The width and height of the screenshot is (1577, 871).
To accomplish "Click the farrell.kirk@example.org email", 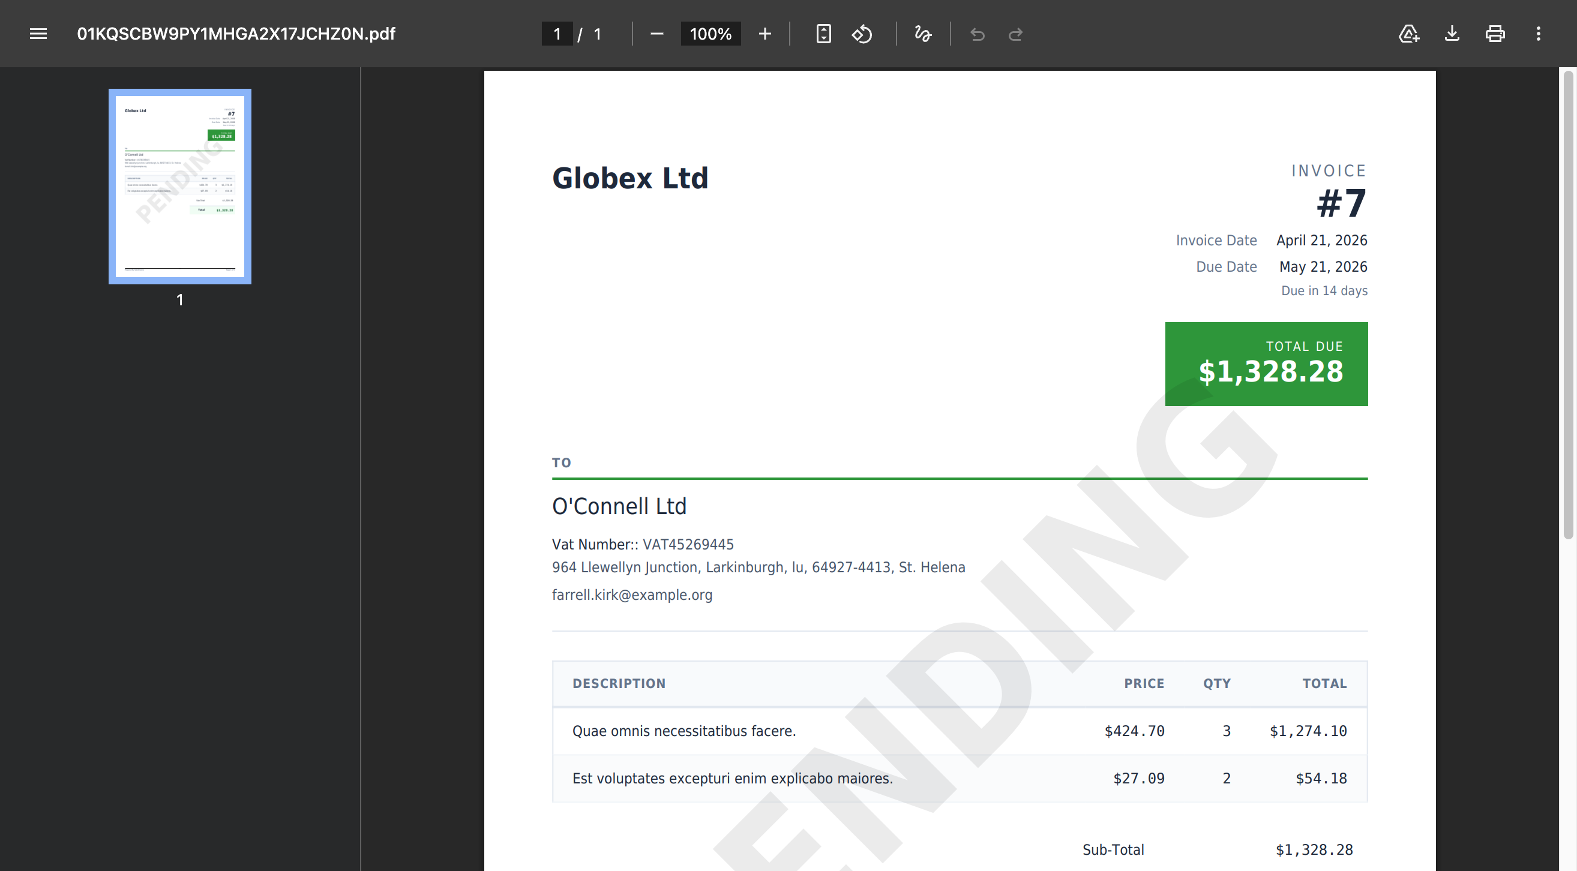I will click(632, 595).
